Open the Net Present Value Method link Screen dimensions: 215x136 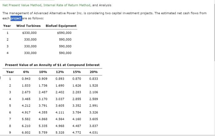[22, 5]
